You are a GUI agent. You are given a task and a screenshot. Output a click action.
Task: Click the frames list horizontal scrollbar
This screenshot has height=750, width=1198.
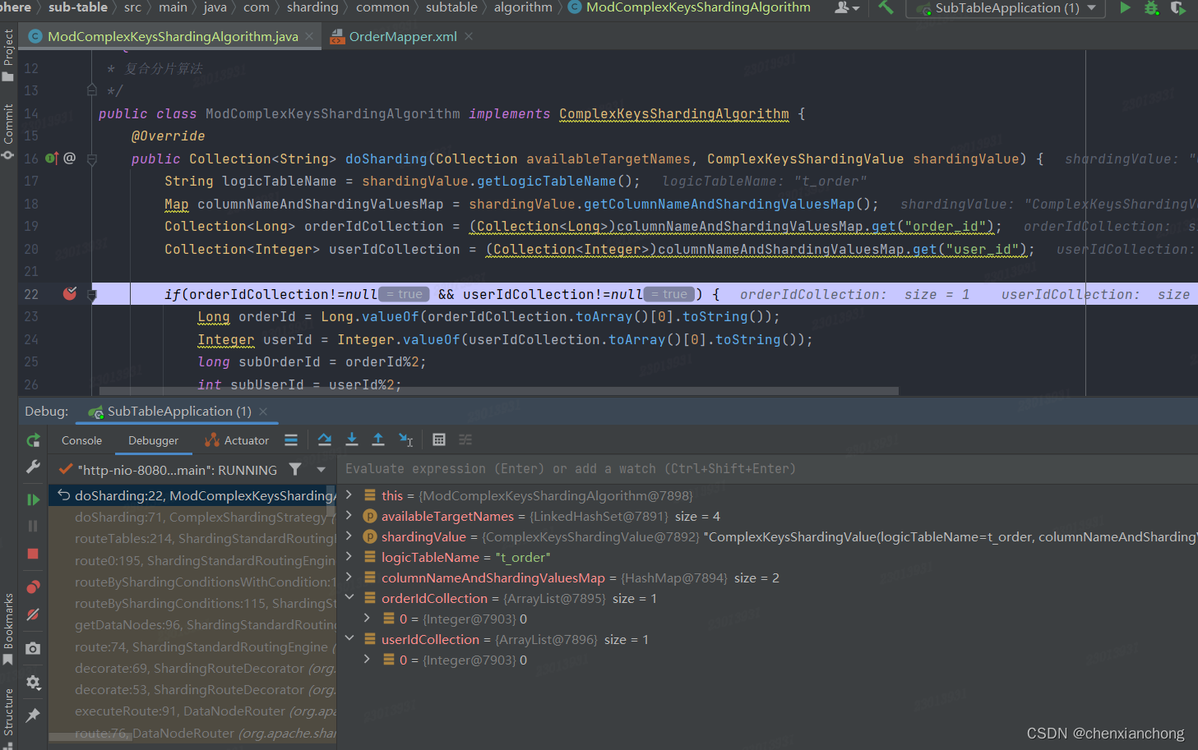tap(90, 737)
